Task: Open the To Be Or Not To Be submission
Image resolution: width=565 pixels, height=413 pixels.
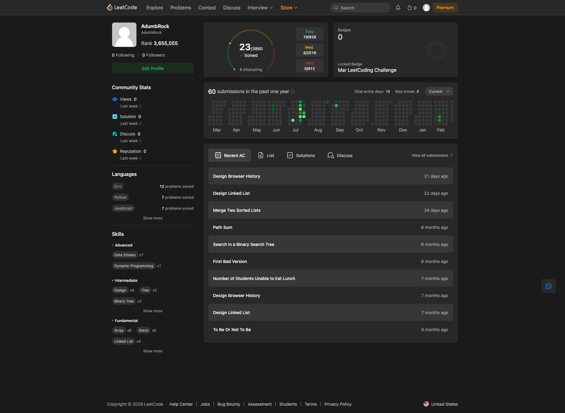Action: 331,329
